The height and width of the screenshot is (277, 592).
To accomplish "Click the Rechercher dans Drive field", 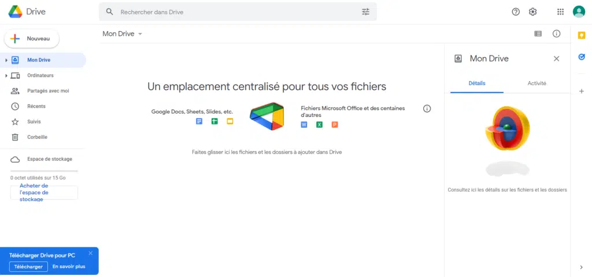I will (238, 12).
